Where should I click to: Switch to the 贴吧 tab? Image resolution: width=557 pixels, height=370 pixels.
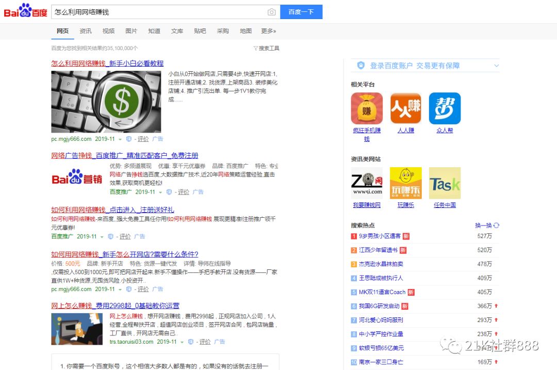pyautogui.click(x=200, y=31)
